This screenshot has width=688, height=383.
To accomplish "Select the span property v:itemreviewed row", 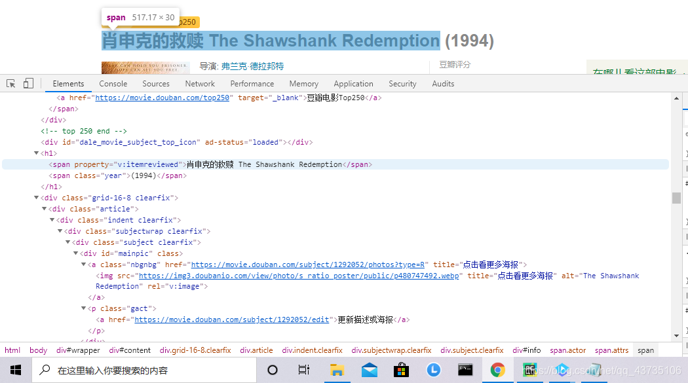I will click(x=335, y=164).
